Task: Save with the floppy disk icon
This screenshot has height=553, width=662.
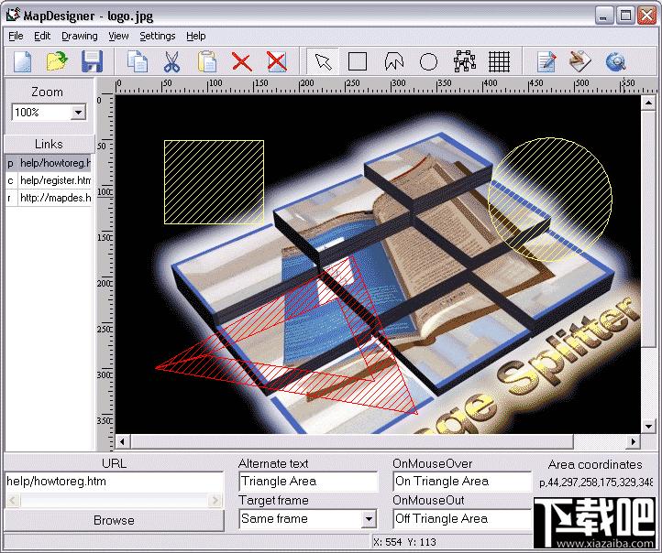Action: 92,61
